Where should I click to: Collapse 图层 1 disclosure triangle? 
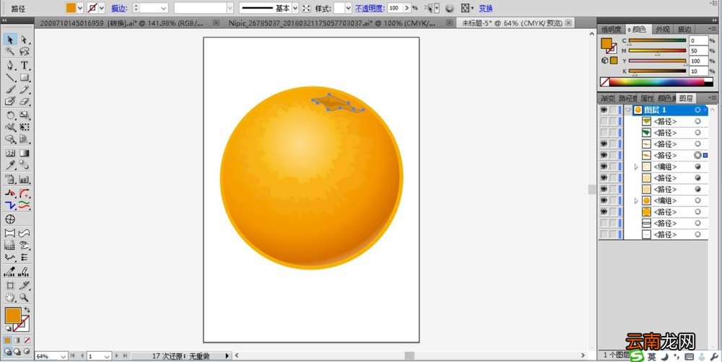tap(628, 110)
